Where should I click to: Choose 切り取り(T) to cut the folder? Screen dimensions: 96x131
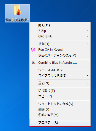pyautogui.click(x=60, y=91)
